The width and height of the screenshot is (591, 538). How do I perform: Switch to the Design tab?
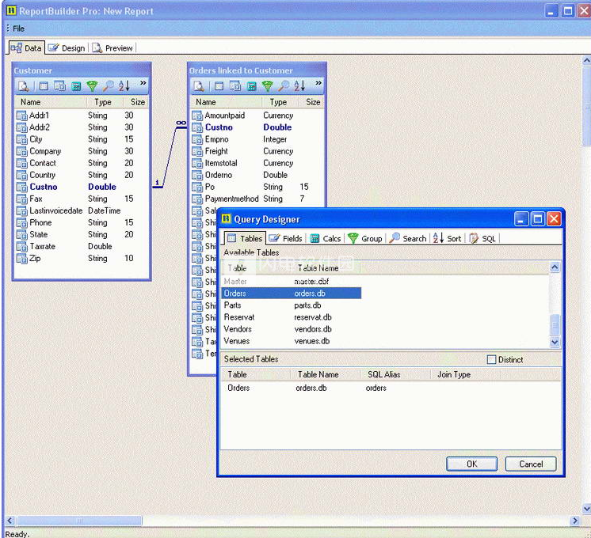tap(67, 48)
